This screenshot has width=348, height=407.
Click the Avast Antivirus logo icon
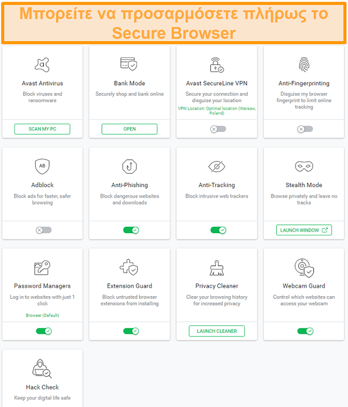click(x=42, y=65)
